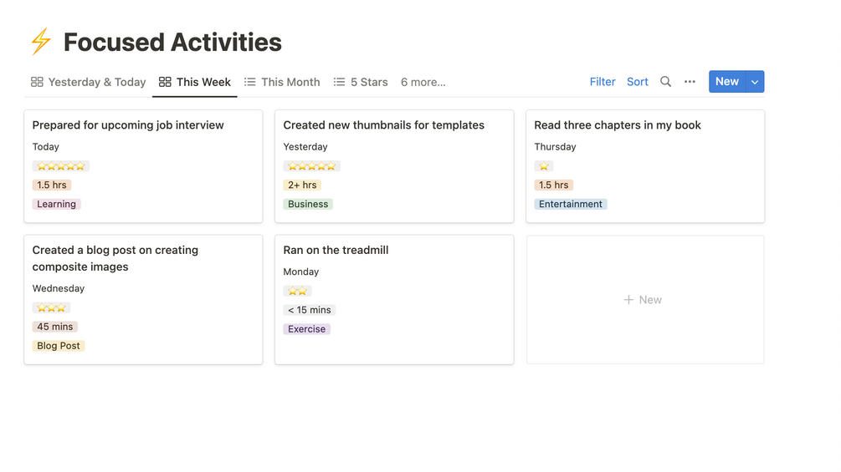Expand the New button dropdown arrow
Image resolution: width=841 pixels, height=472 pixels.
(755, 82)
